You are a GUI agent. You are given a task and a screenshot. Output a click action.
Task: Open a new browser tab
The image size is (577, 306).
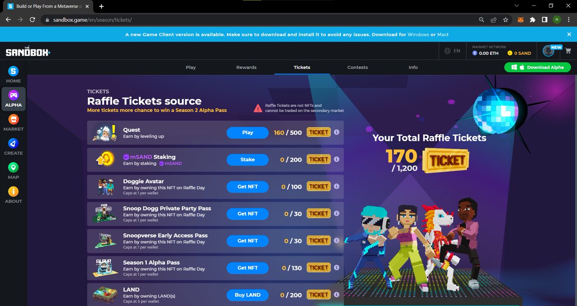[x=101, y=6]
